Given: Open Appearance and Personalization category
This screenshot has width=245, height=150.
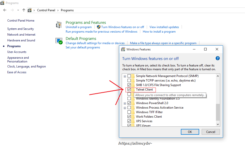Looking at the screenshot, I should click(x=18, y=60).
